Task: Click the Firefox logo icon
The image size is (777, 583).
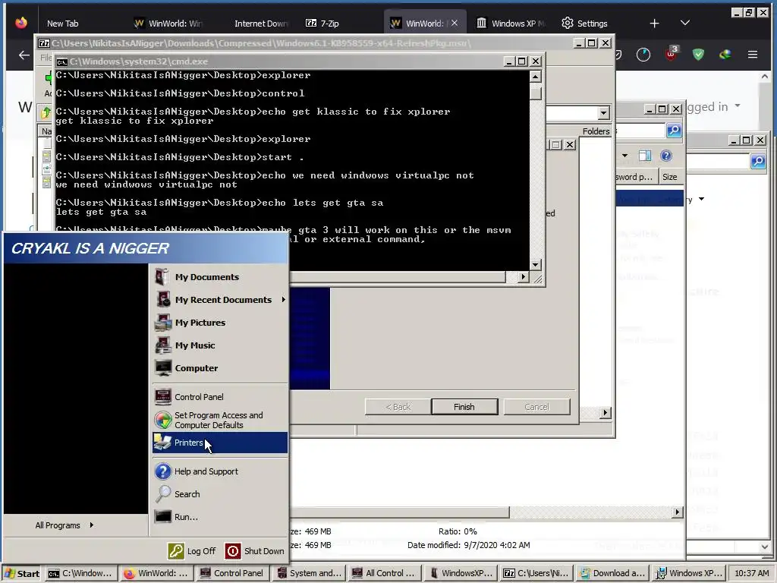Action: 20,23
